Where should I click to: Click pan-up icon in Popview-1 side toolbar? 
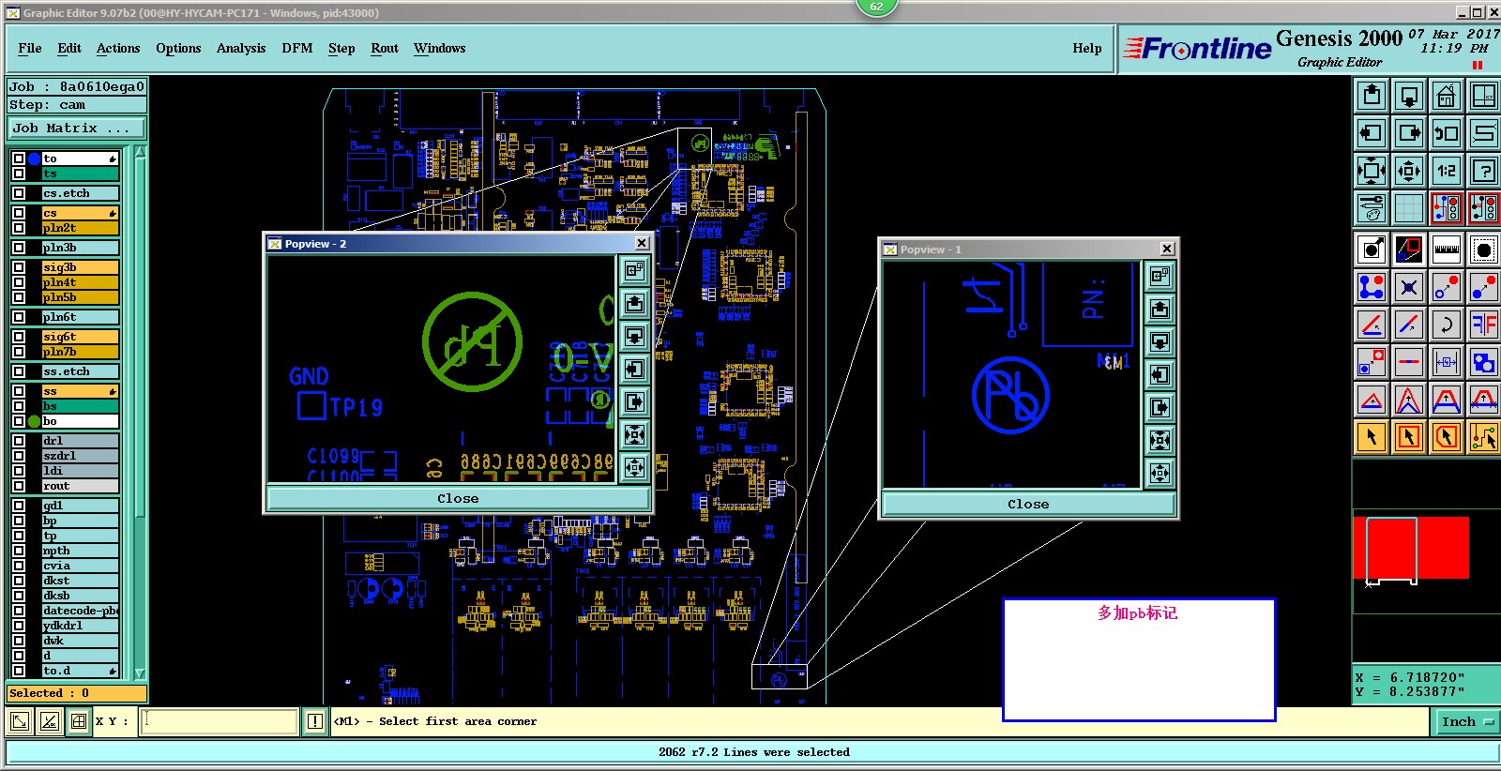(x=1160, y=309)
